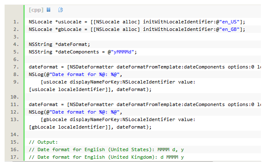The image size is (263, 162).
Task: Click line number 7.
Action: pos(16,67)
